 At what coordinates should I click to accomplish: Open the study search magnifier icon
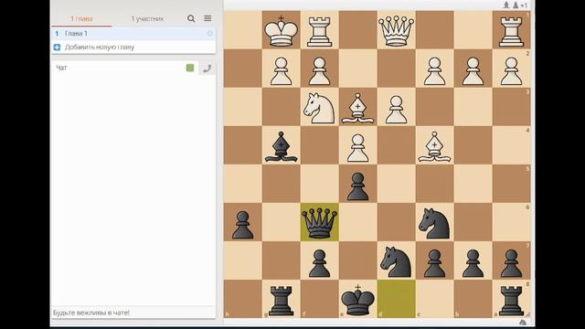[x=191, y=18]
